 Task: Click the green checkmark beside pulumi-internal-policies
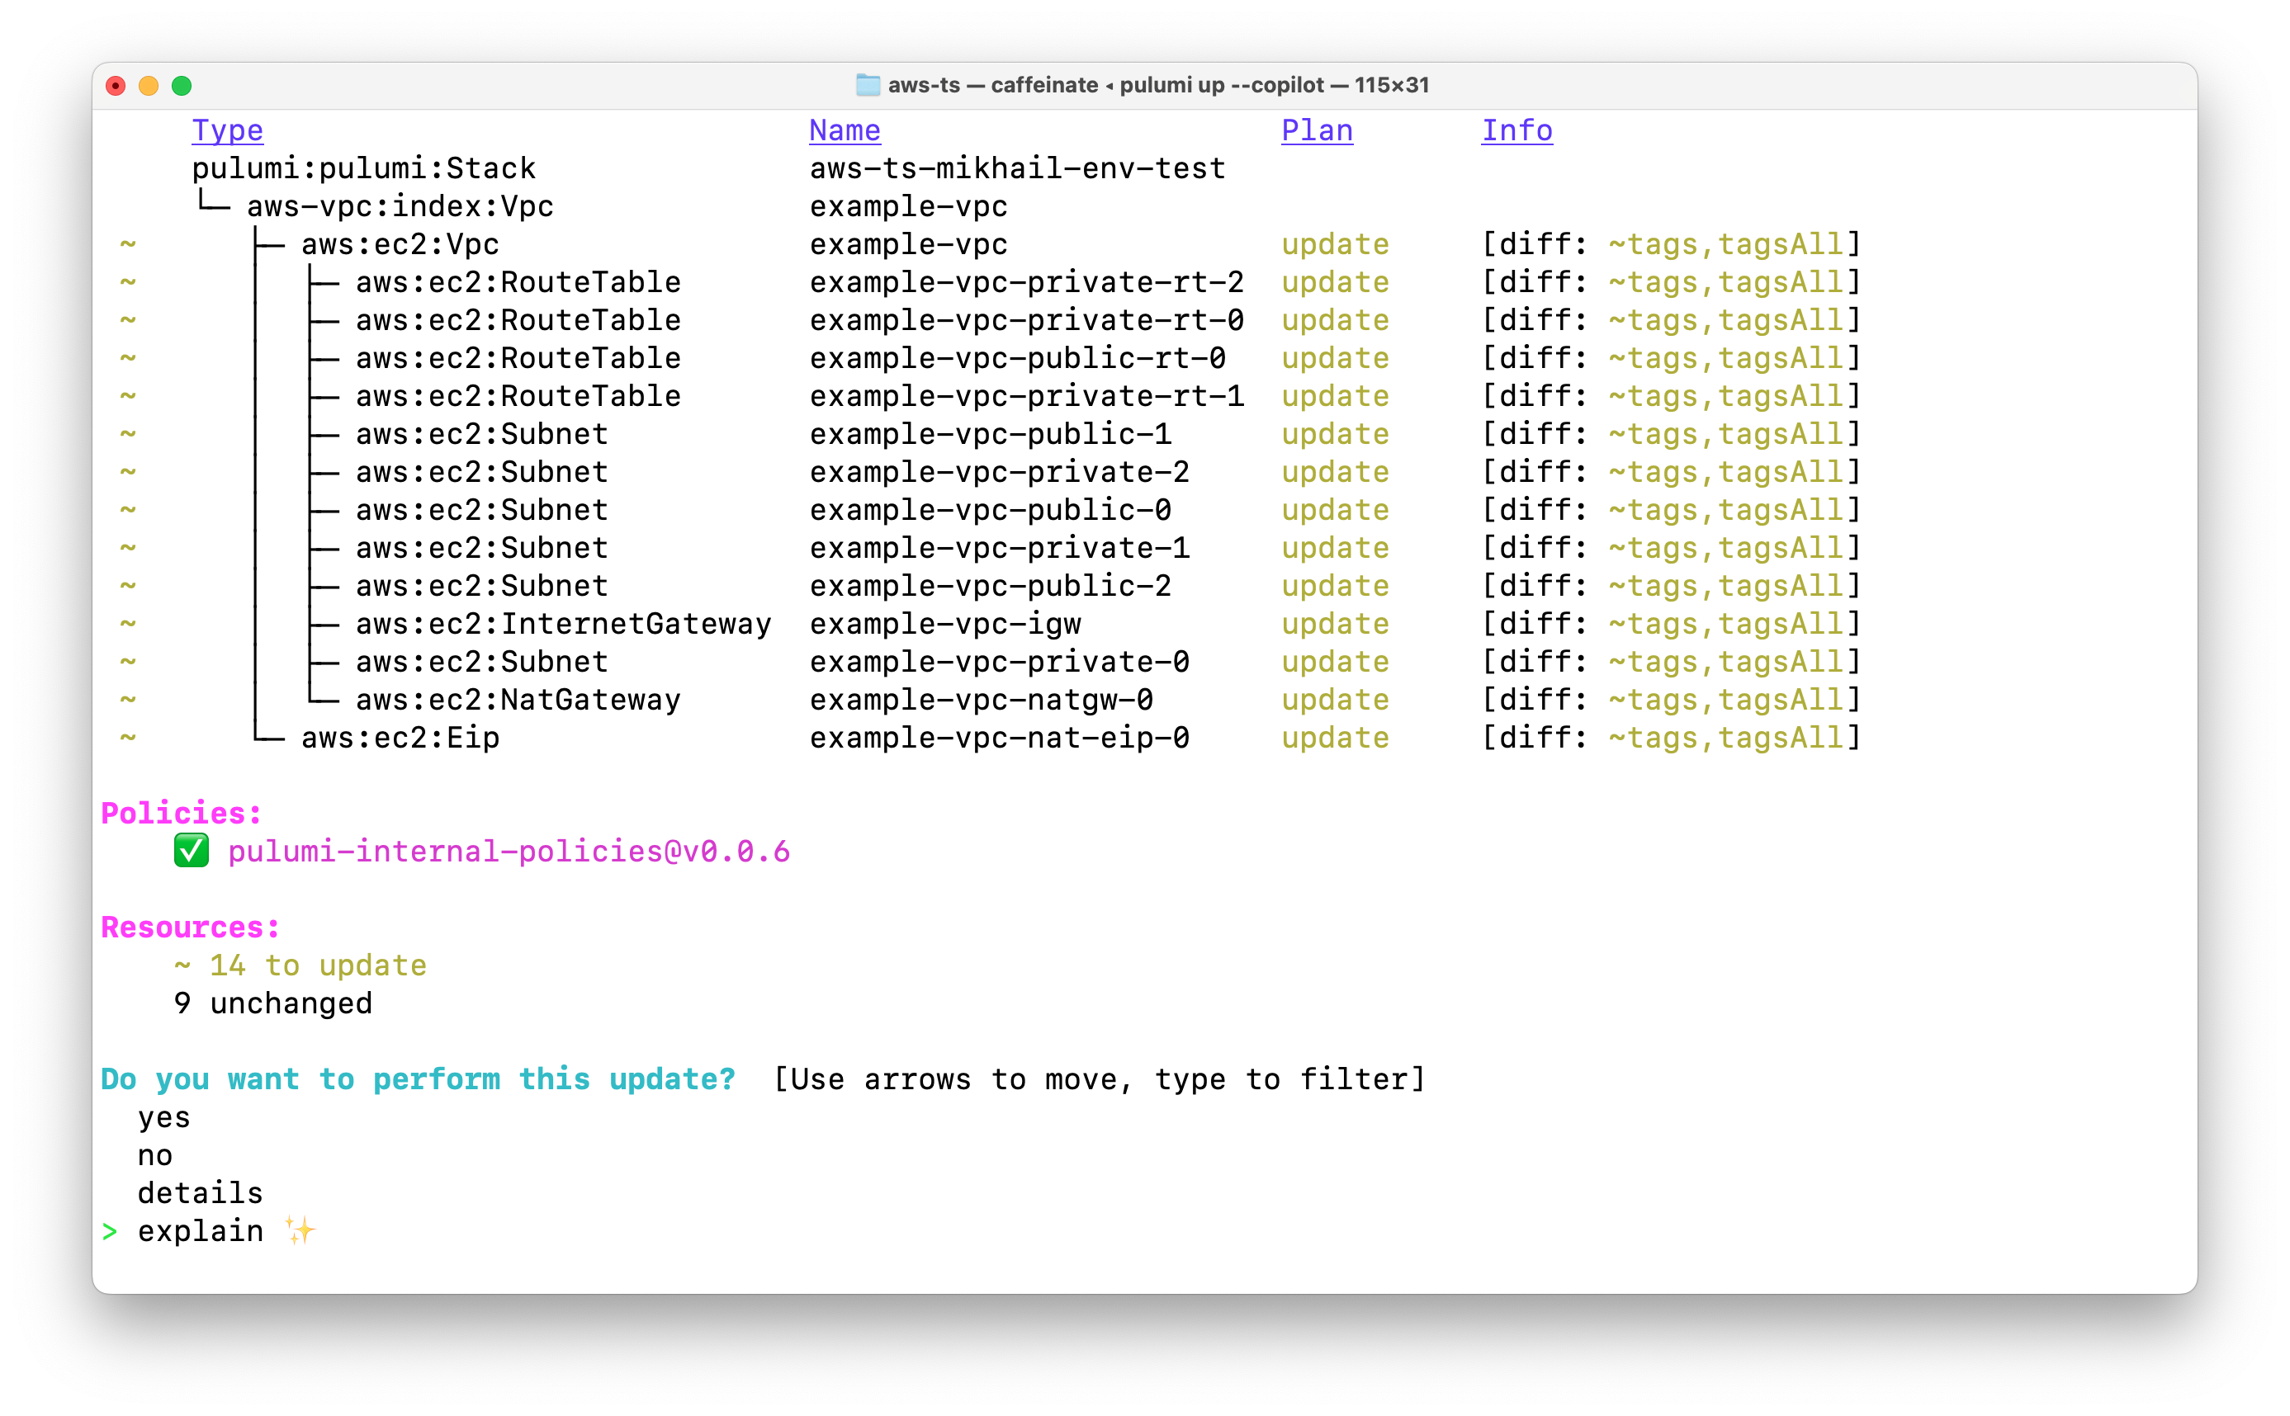click(191, 852)
